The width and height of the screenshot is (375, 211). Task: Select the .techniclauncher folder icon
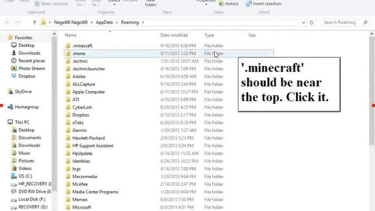coord(68,69)
